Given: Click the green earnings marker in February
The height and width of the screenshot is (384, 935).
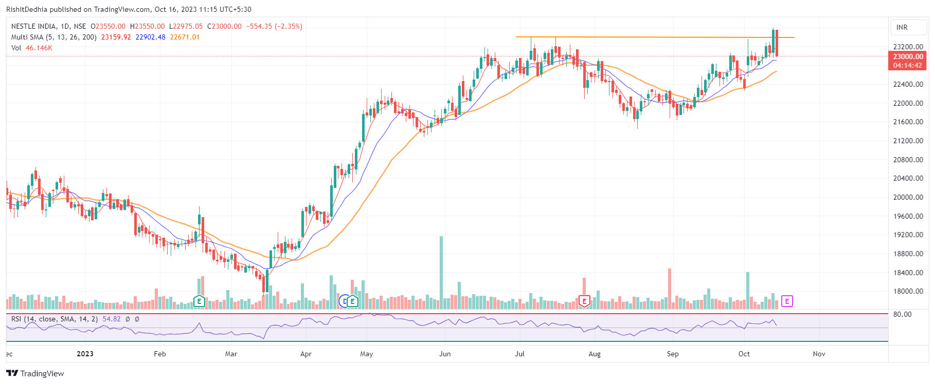Looking at the screenshot, I should coord(199,301).
